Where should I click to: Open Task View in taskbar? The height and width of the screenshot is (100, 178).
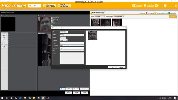coord(7,98)
